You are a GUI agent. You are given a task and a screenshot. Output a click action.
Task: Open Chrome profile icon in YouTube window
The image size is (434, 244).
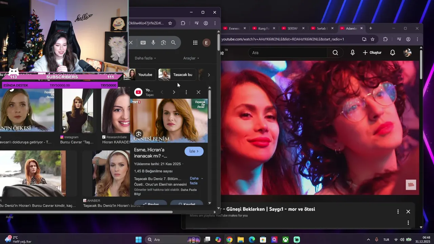click(408, 39)
